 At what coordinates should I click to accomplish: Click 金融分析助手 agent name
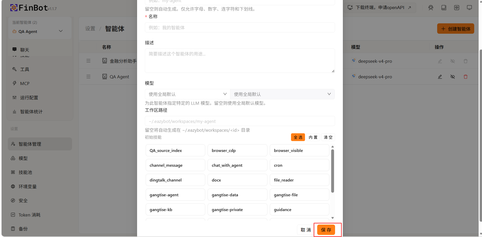point(123,61)
